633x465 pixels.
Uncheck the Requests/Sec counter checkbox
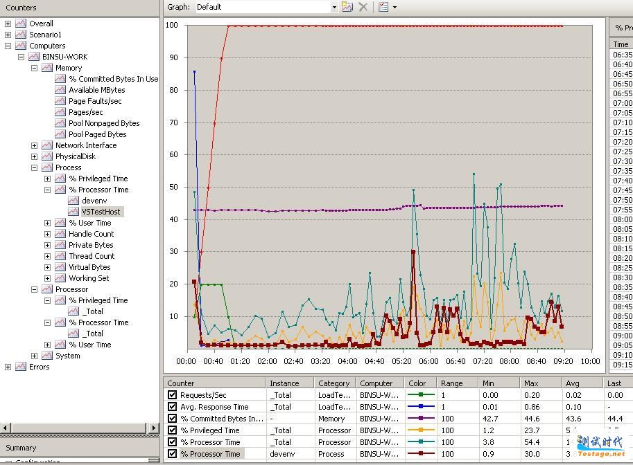click(172, 395)
